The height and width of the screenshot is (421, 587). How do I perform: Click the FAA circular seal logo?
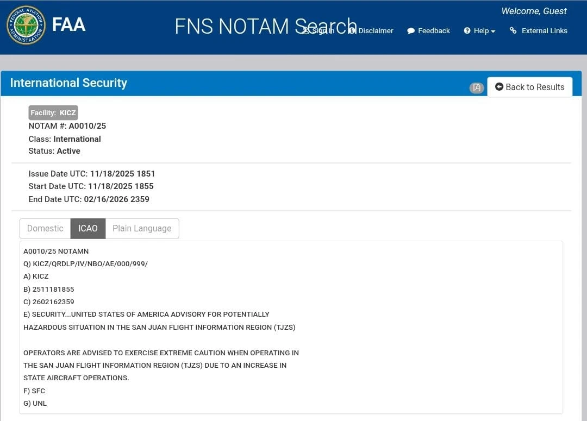[26, 25]
